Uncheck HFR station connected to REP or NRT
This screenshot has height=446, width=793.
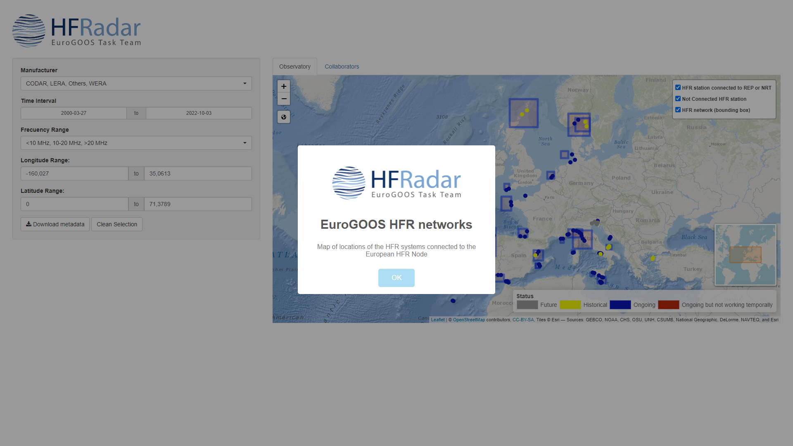[x=678, y=88]
